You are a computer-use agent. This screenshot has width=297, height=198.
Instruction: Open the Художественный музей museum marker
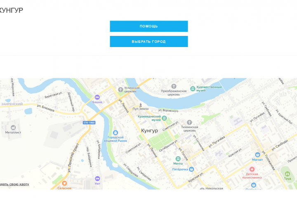pos(193,89)
